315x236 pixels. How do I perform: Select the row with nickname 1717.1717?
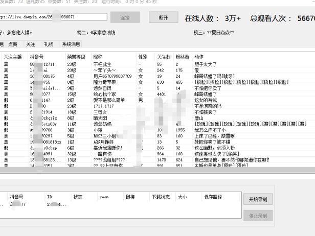(157, 106)
